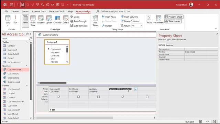Screen dimensions: 220x124
Task: Save using the quick access Save icon
Action: [11, 4]
